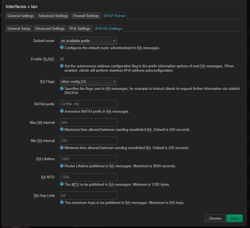Viewport: 250px width, 228px height.
Task: Click the 'Max RA interval' label
Action: tap(42, 122)
